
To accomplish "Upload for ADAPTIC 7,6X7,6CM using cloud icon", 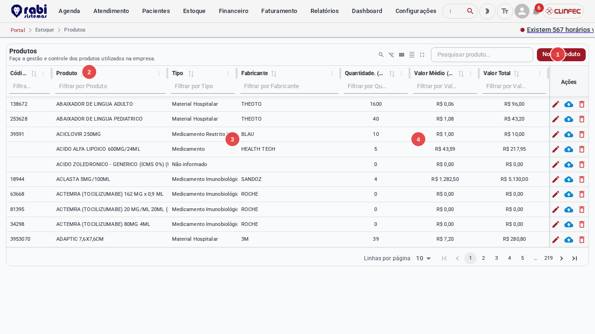I will tap(569, 240).
